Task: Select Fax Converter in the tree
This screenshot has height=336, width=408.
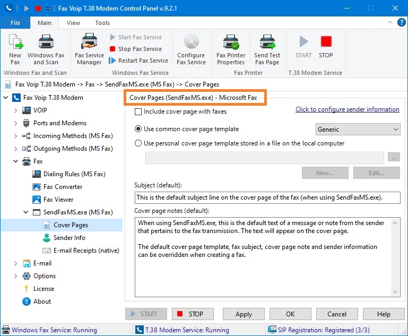Action: click(63, 187)
